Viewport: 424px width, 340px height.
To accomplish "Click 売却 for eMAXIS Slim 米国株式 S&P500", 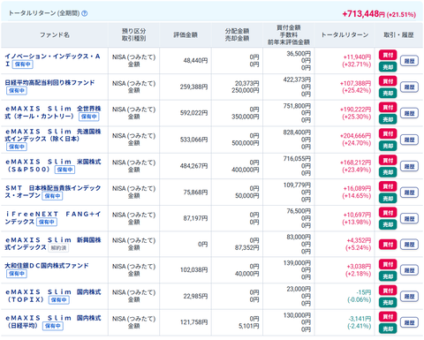I will pos(388,172).
